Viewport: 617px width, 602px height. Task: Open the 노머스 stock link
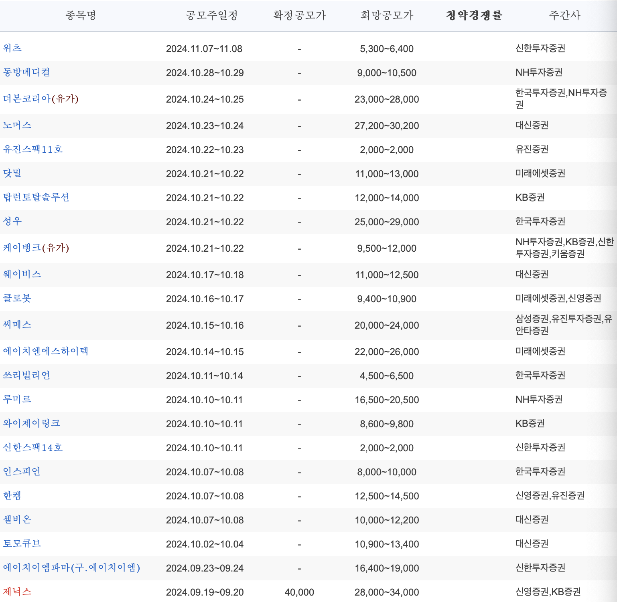(17, 125)
